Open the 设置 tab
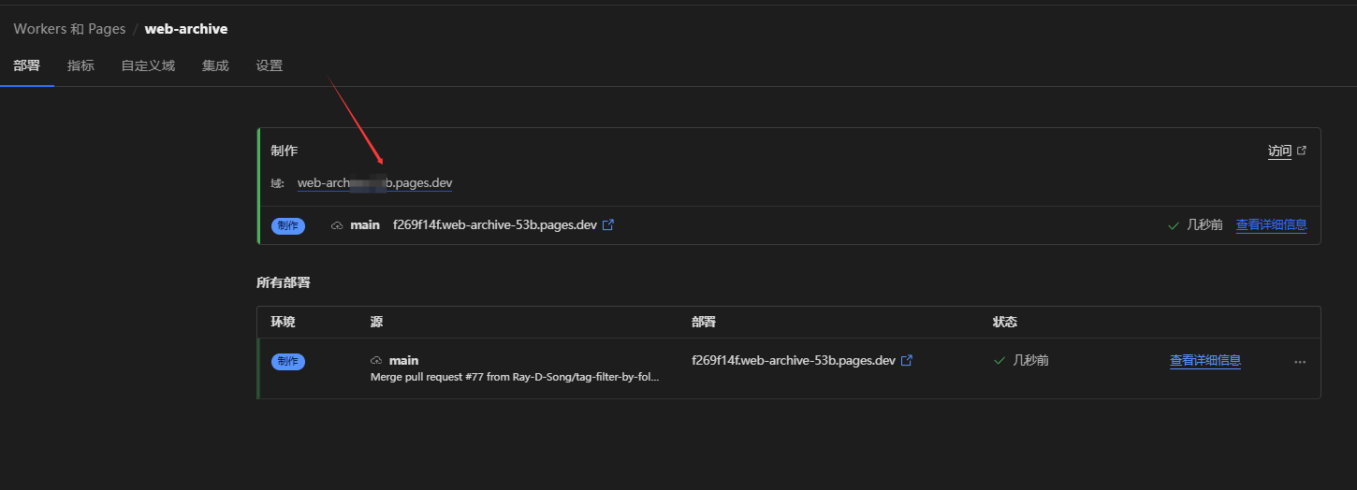1357x490 pixels. (270, 65)
